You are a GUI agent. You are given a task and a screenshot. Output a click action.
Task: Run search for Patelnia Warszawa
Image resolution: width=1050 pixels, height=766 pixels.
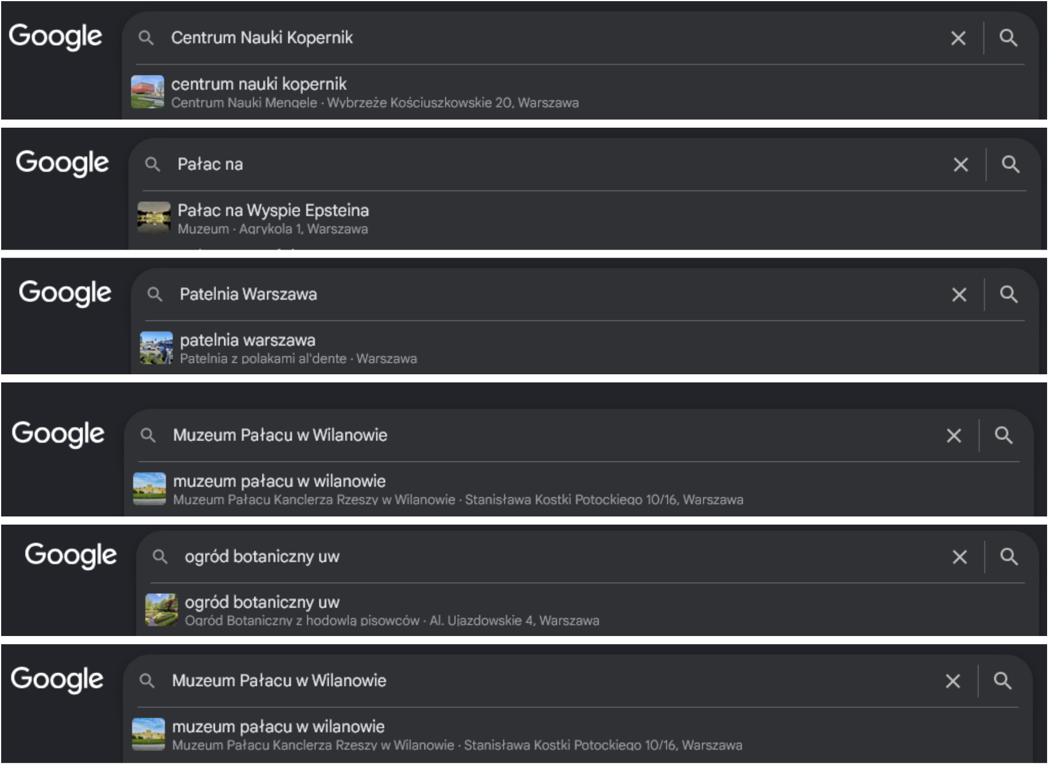1009,295
